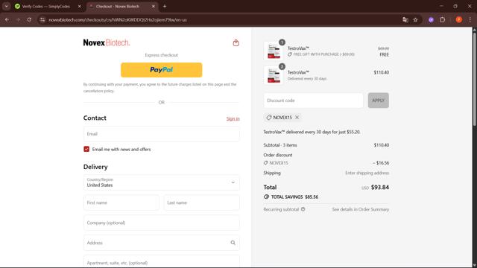This screenshot has height=268, width=477.
Task: Click the Apartment, suite field
Action: click(161, 261)
